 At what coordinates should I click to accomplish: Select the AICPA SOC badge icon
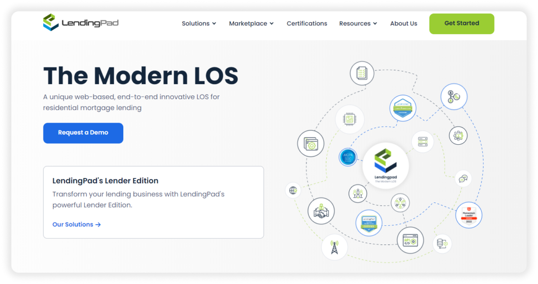(x=348, y=157)
